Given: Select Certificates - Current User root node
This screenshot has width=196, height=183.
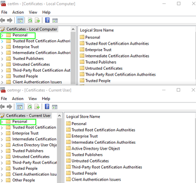Looking at the screenshot, I should pos(28,116).
